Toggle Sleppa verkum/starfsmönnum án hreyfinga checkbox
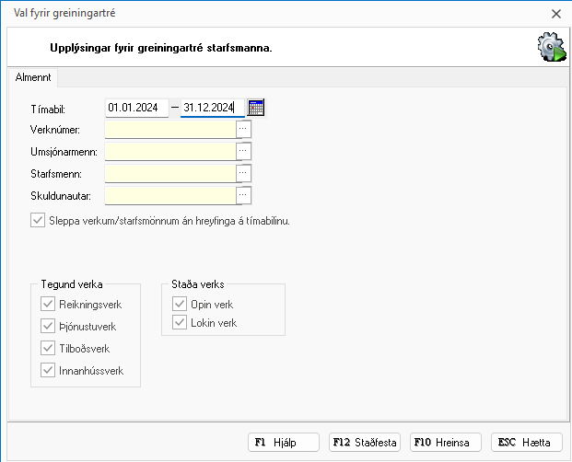 [38, 221]
